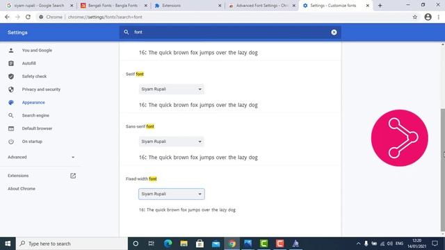Open Task View in taskbar
Viewport: 445px width, 250px height.
(x=152, y=244)
